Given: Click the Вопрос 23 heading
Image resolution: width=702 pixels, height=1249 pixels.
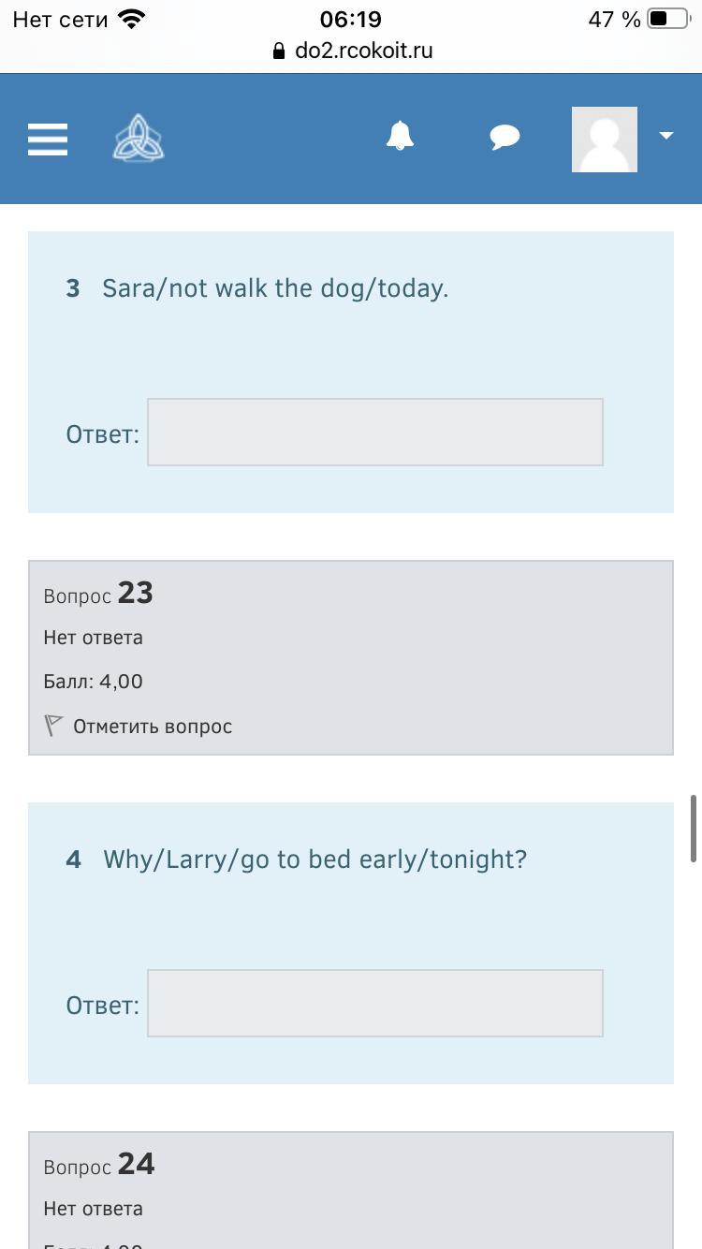Looking at the screenshot, I should 98,594.
